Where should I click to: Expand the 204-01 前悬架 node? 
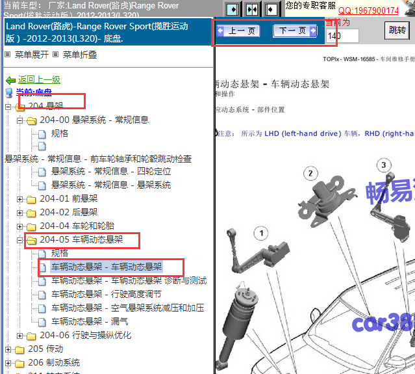19,199
